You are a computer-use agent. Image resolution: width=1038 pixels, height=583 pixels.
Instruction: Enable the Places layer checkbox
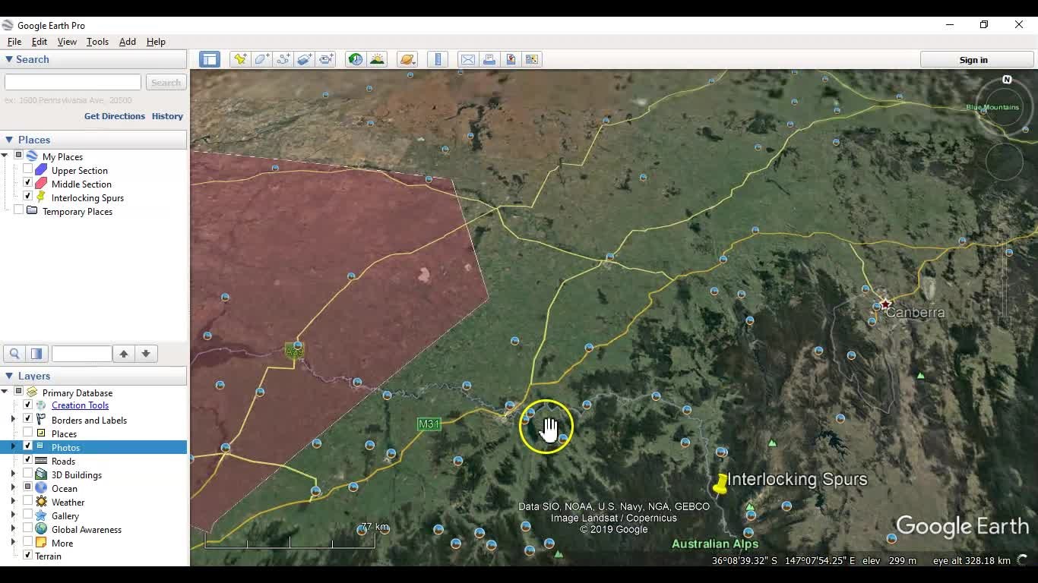tap(28, 433)
